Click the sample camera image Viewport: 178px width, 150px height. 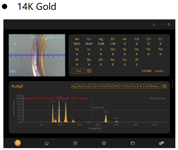(37, 55)
